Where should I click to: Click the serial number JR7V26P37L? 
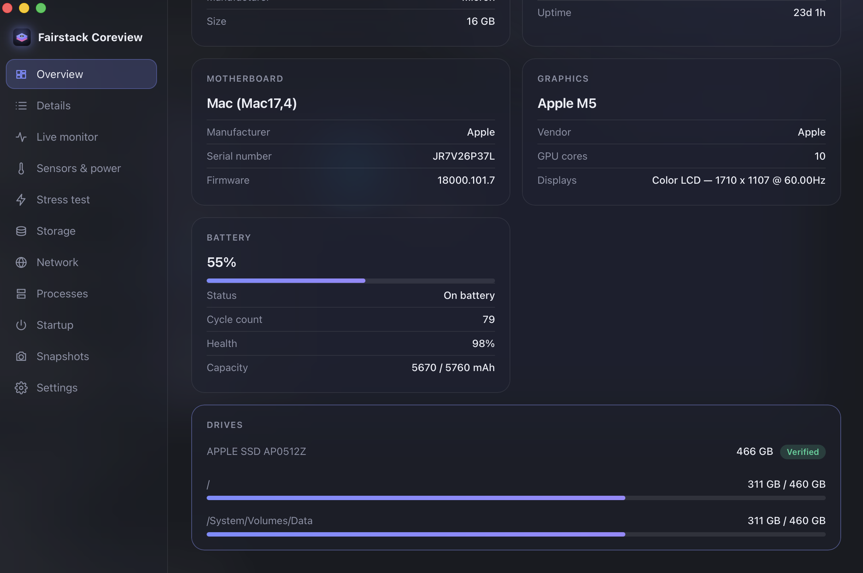coord(464,156)
